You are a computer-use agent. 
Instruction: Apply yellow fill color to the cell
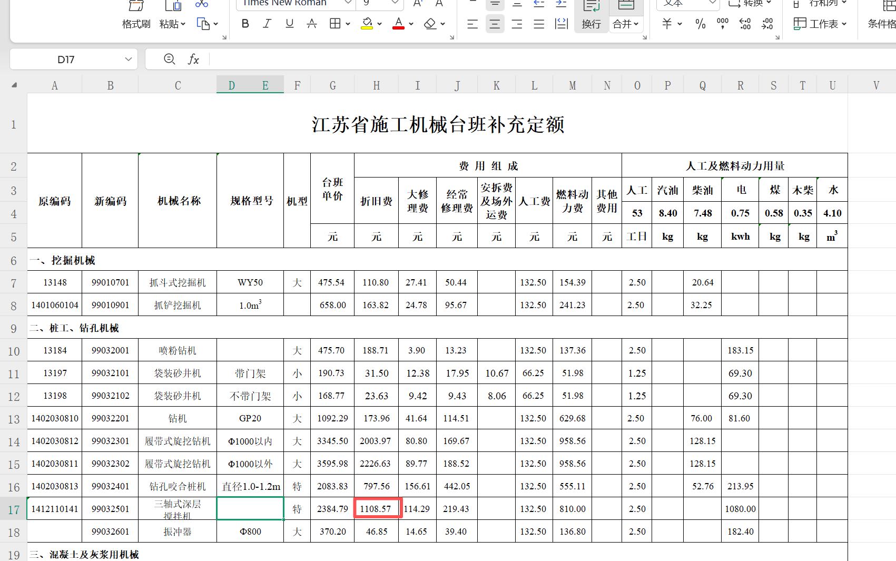click(x=367, y=24)
